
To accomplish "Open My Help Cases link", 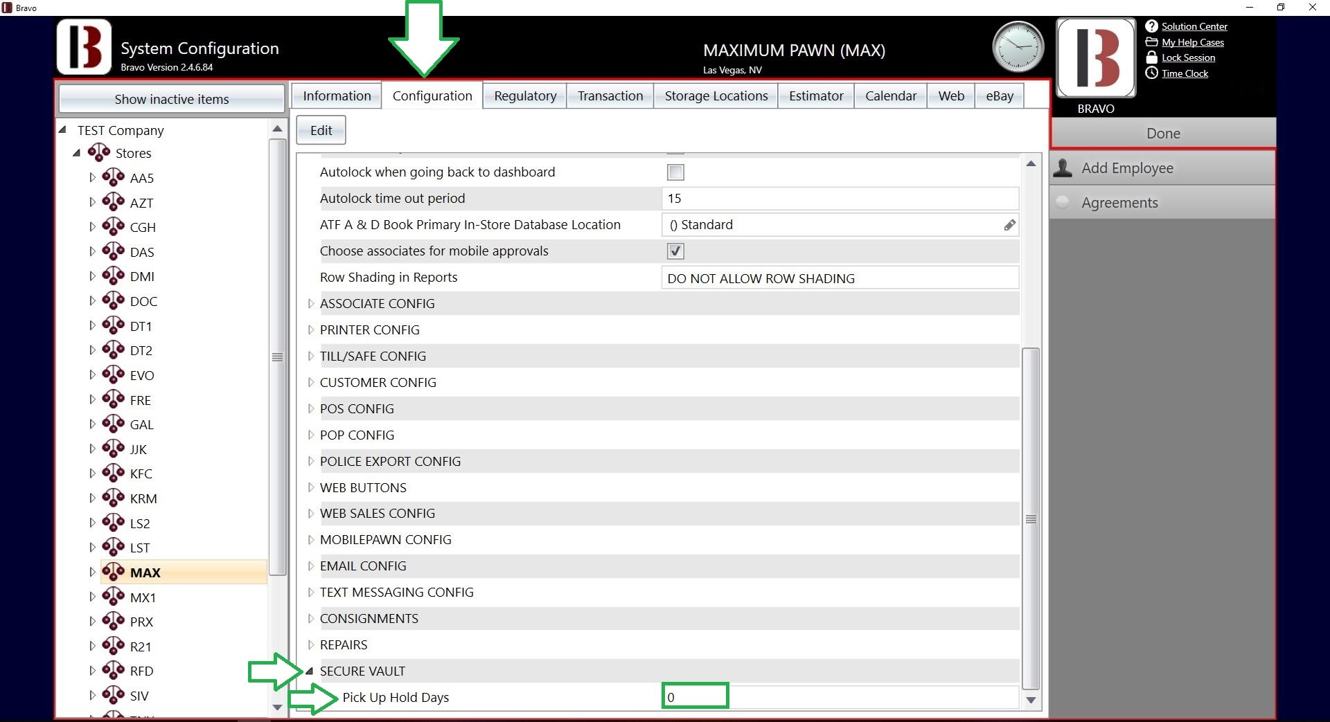I will click(x=1193, y=42).
